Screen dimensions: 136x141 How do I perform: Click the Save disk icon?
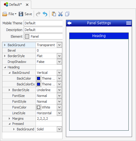point(21,14)
